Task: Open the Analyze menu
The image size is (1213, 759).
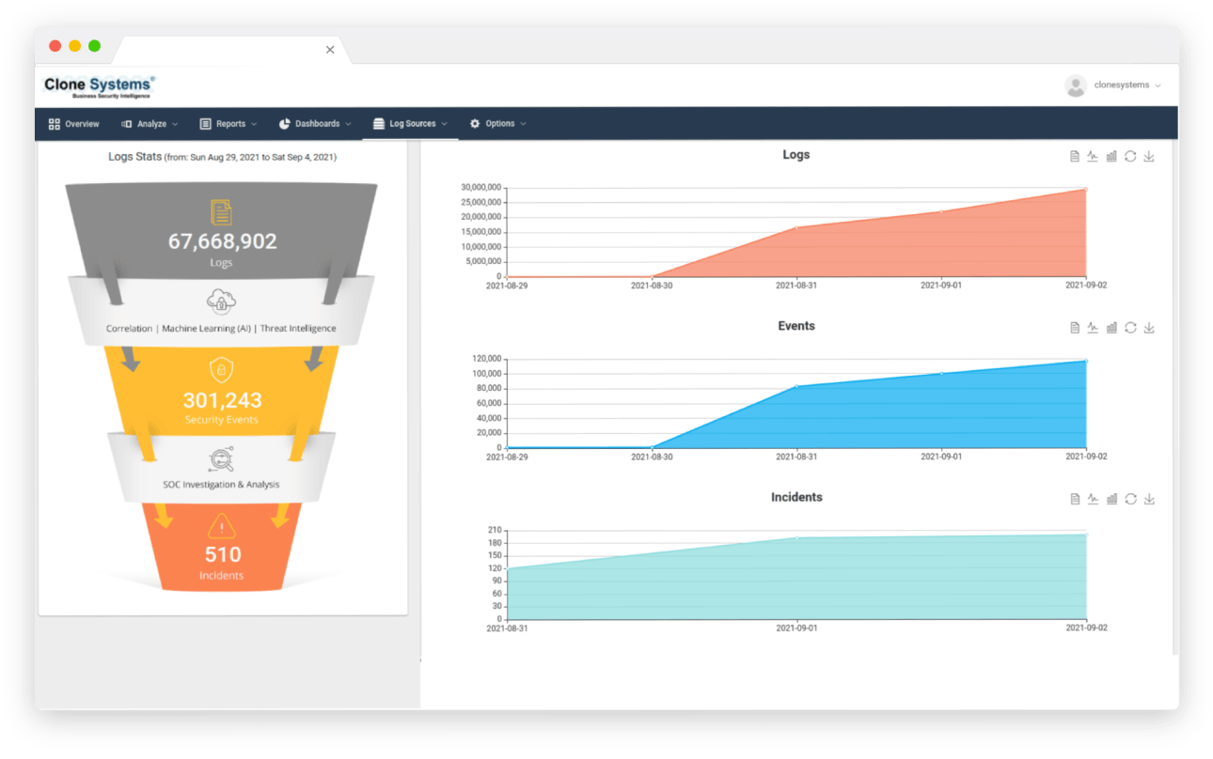Action: coord(150,124)
